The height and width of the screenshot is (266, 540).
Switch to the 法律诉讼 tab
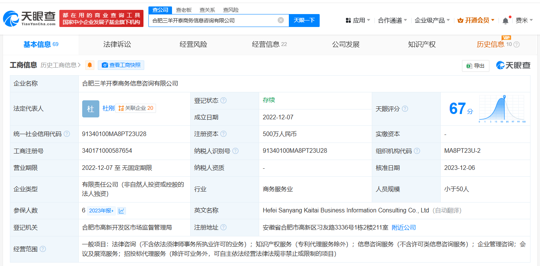click(x=117, y=44)
